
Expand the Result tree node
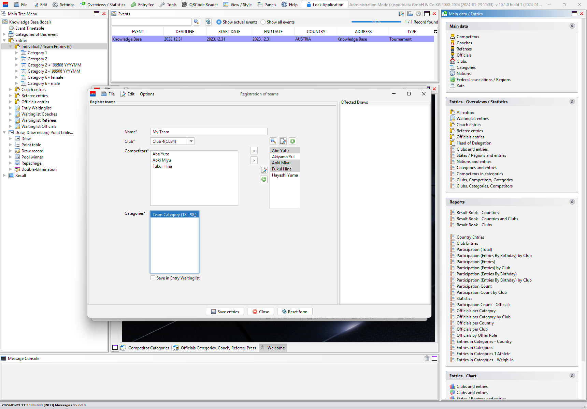pos(4,176)
